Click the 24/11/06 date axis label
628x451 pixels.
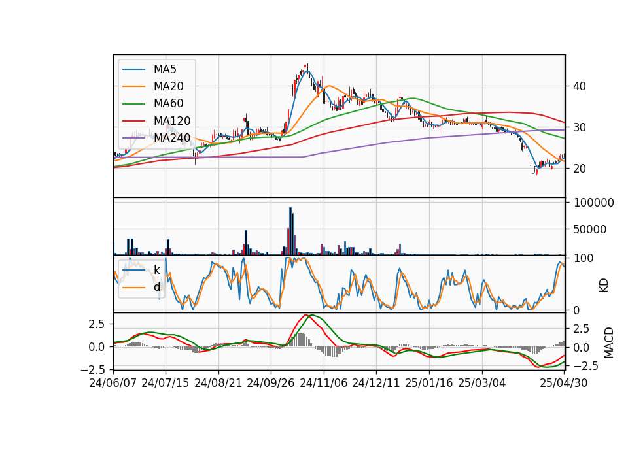click(x=324, y=383)
